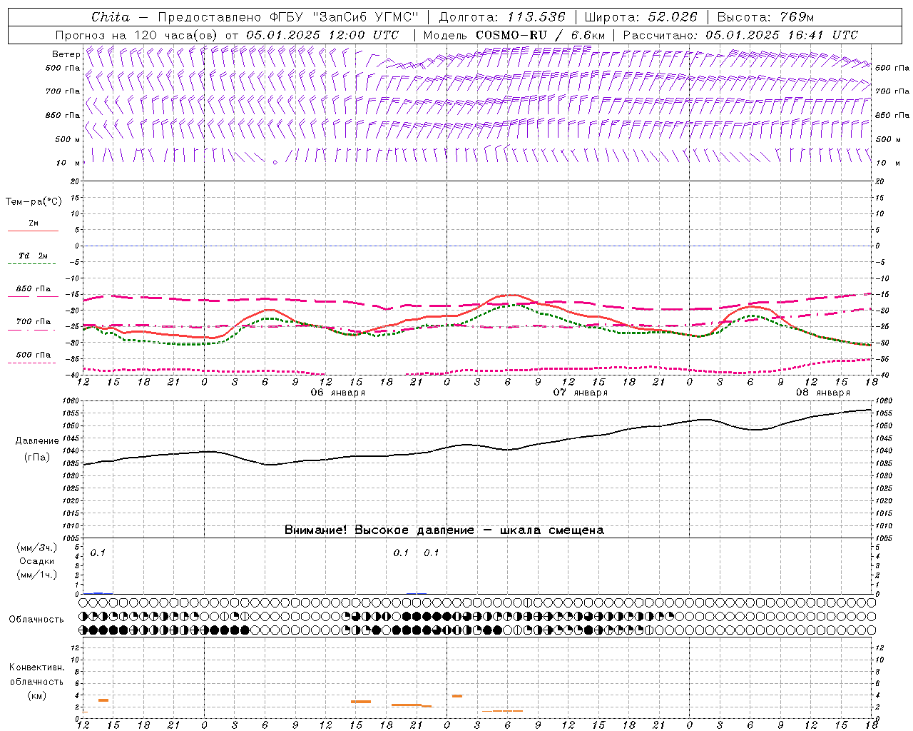Click the "Высота: 769м" elevation value
This screenshot has width=913, height=731.
point(765,16)
